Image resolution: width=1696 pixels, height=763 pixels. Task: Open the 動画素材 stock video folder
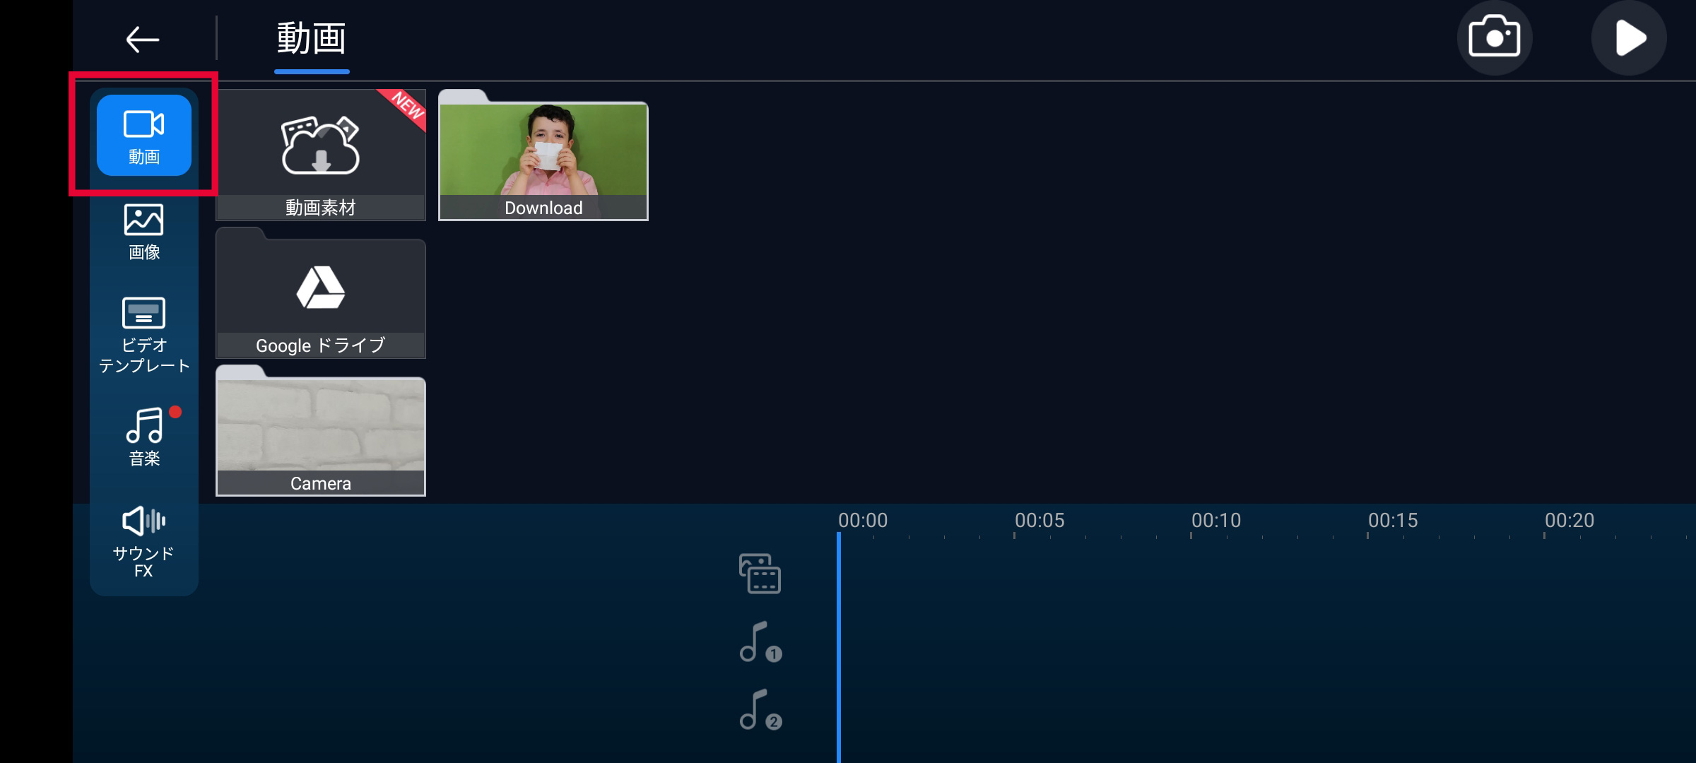pyautogui.click(x=321, y=155)
